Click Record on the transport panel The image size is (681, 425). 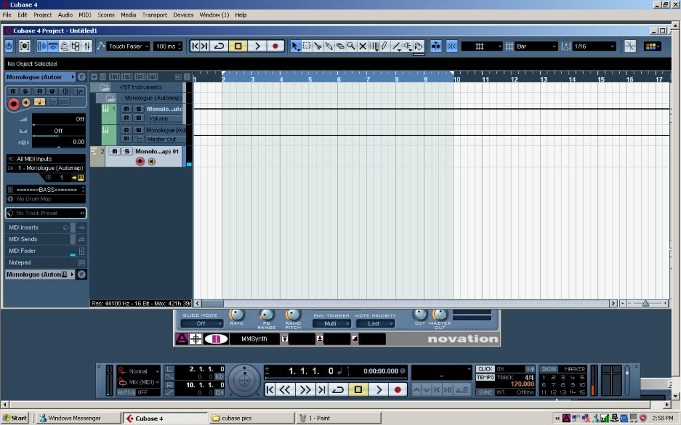point(398,389)
